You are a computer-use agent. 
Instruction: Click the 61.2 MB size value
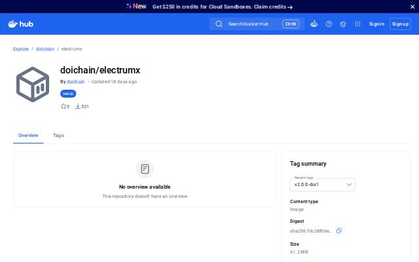[x=299, y=252]
